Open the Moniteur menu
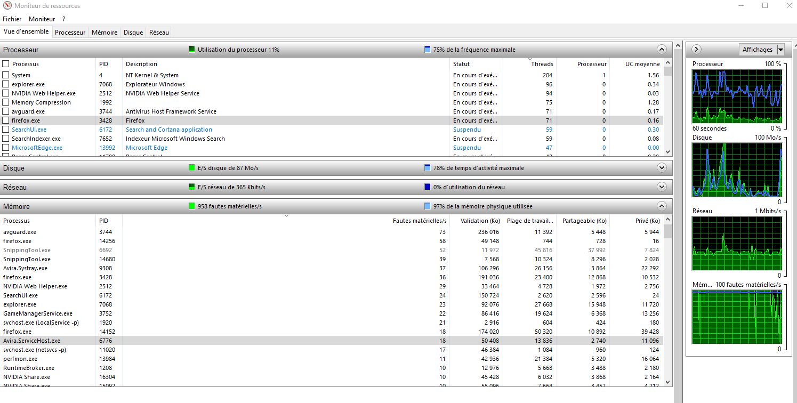 click(42, 19)
